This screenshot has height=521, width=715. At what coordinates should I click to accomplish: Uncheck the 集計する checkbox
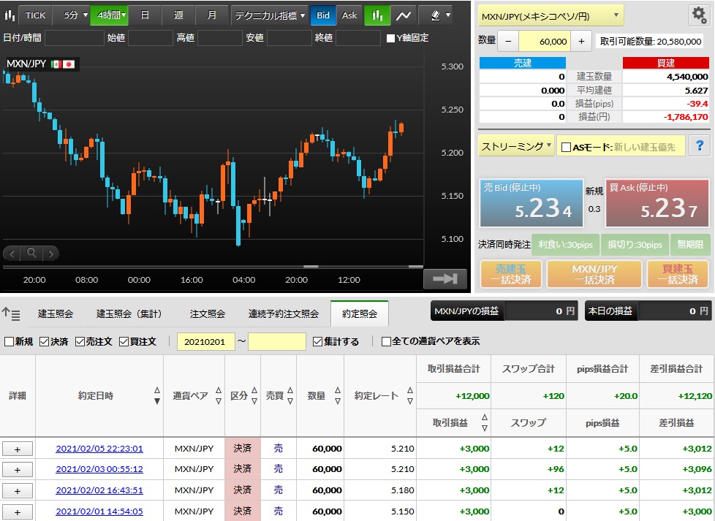317,341
